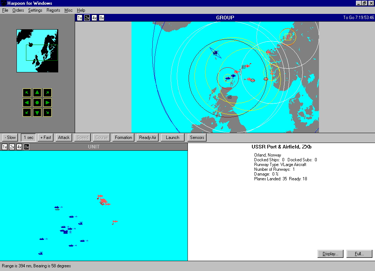The image size is (375, 271).
Task: Click the Full... report button
Action: coord(359,254)
